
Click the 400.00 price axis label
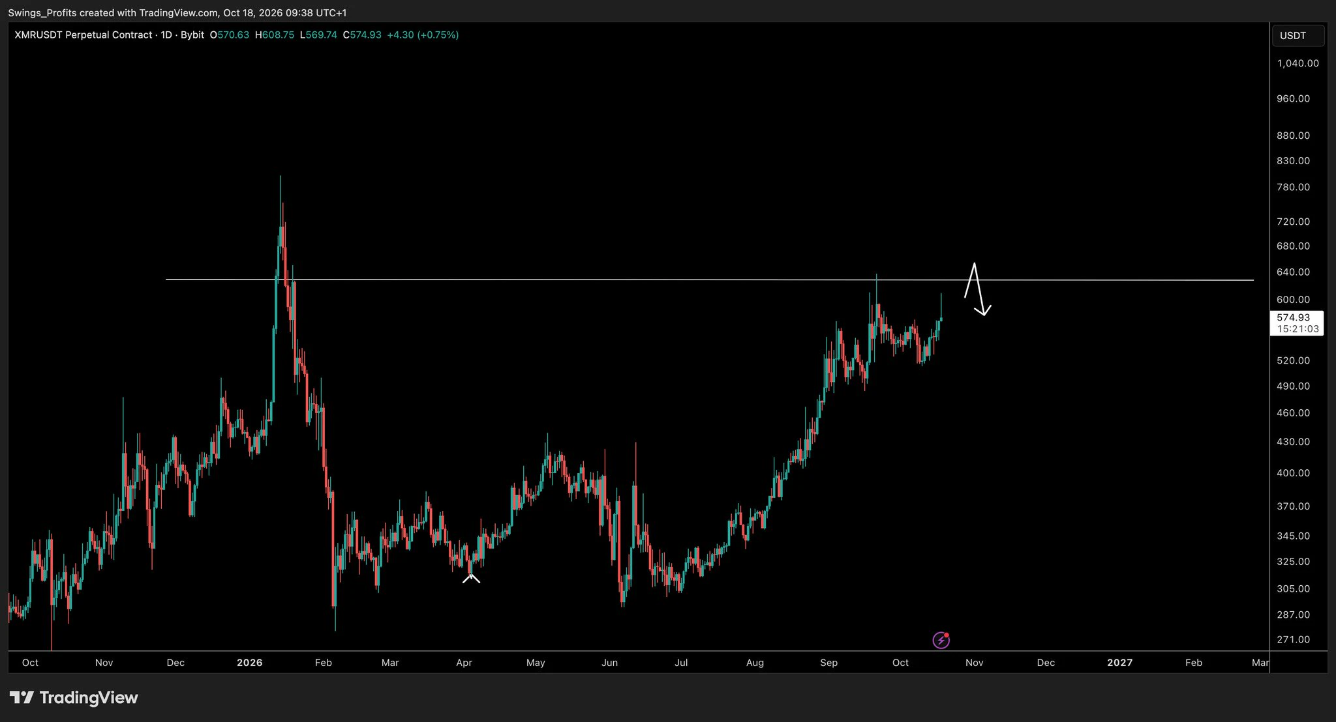point(1293,472)
